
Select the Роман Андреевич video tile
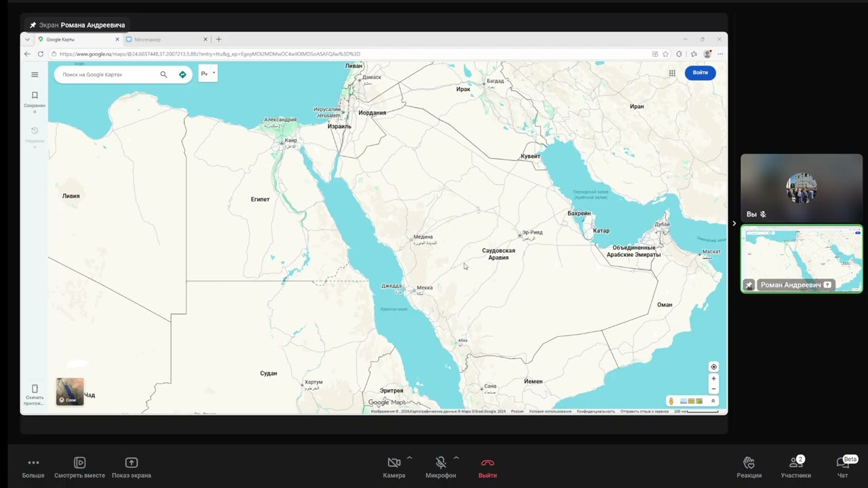(x=802, y=259)
